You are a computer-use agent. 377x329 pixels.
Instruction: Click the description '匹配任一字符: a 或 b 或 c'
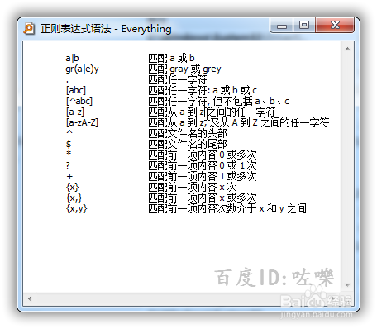[x=203, y=90]
